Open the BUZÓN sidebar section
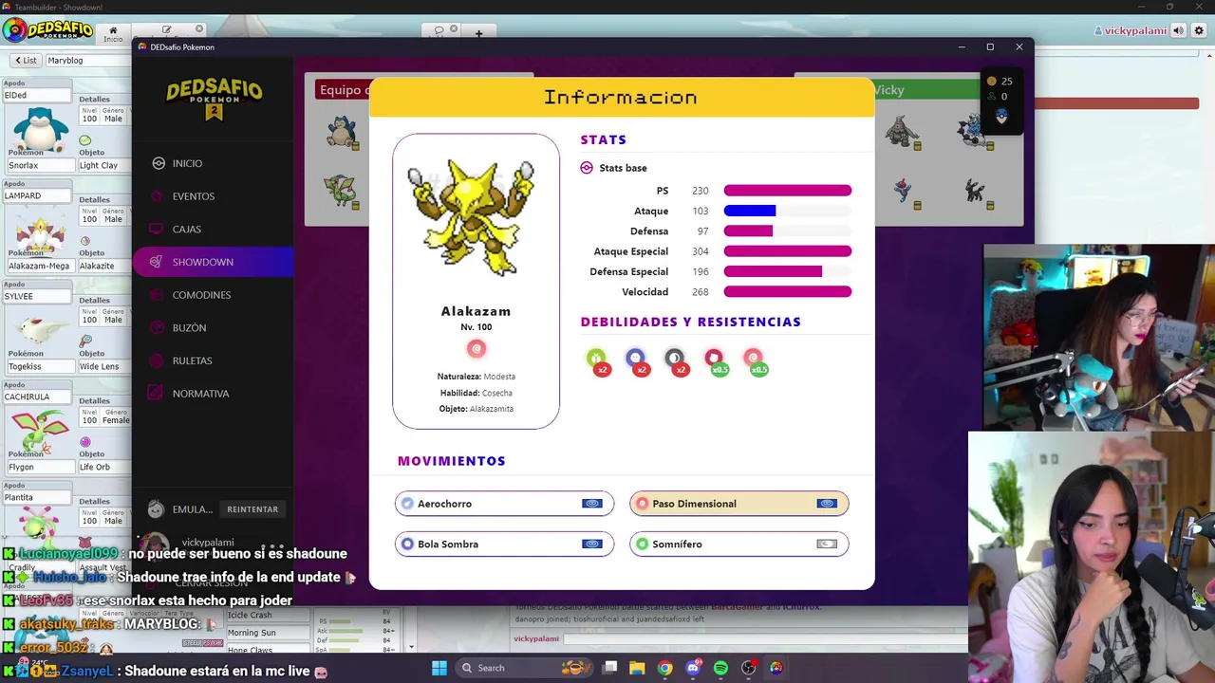The height and width of the screenshot is (683, 1215). point(213,327)
